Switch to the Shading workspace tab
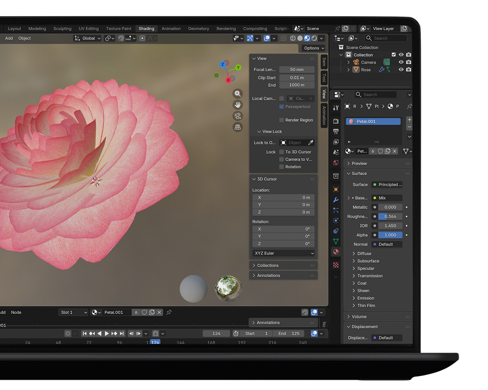 point(146,29)
